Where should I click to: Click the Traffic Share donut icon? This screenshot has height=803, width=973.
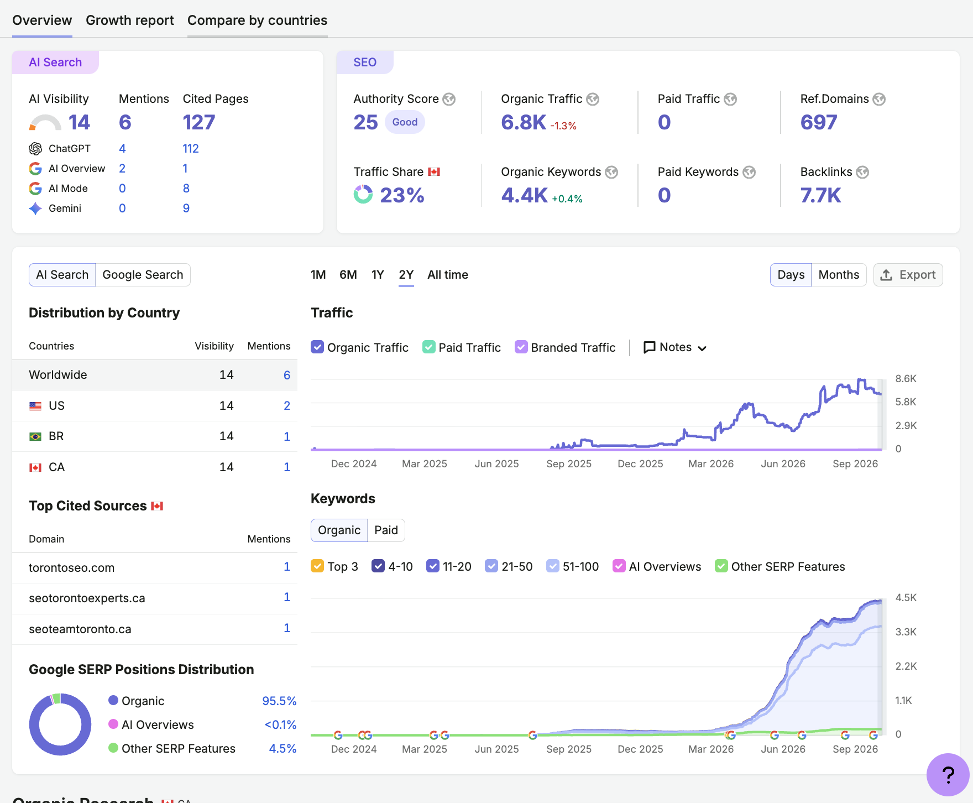[x=363, y=194]
